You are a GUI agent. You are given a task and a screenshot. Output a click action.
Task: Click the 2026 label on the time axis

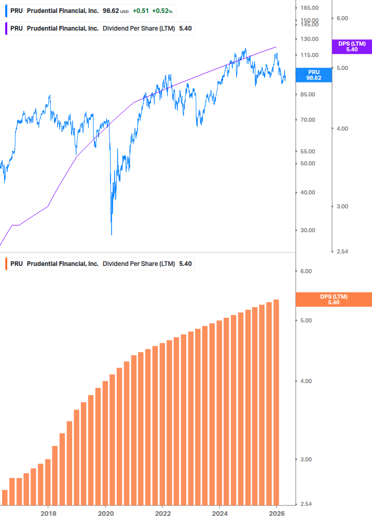pyautogui.click(x=277, y=514)
